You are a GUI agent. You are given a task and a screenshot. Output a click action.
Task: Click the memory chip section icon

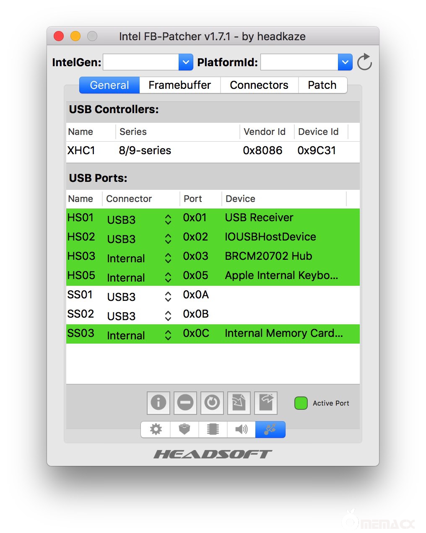pos(212,429)
